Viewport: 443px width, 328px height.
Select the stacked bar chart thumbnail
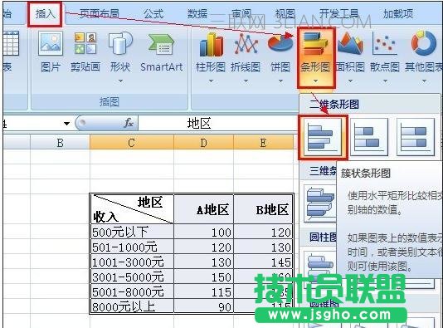click(369, 137)
